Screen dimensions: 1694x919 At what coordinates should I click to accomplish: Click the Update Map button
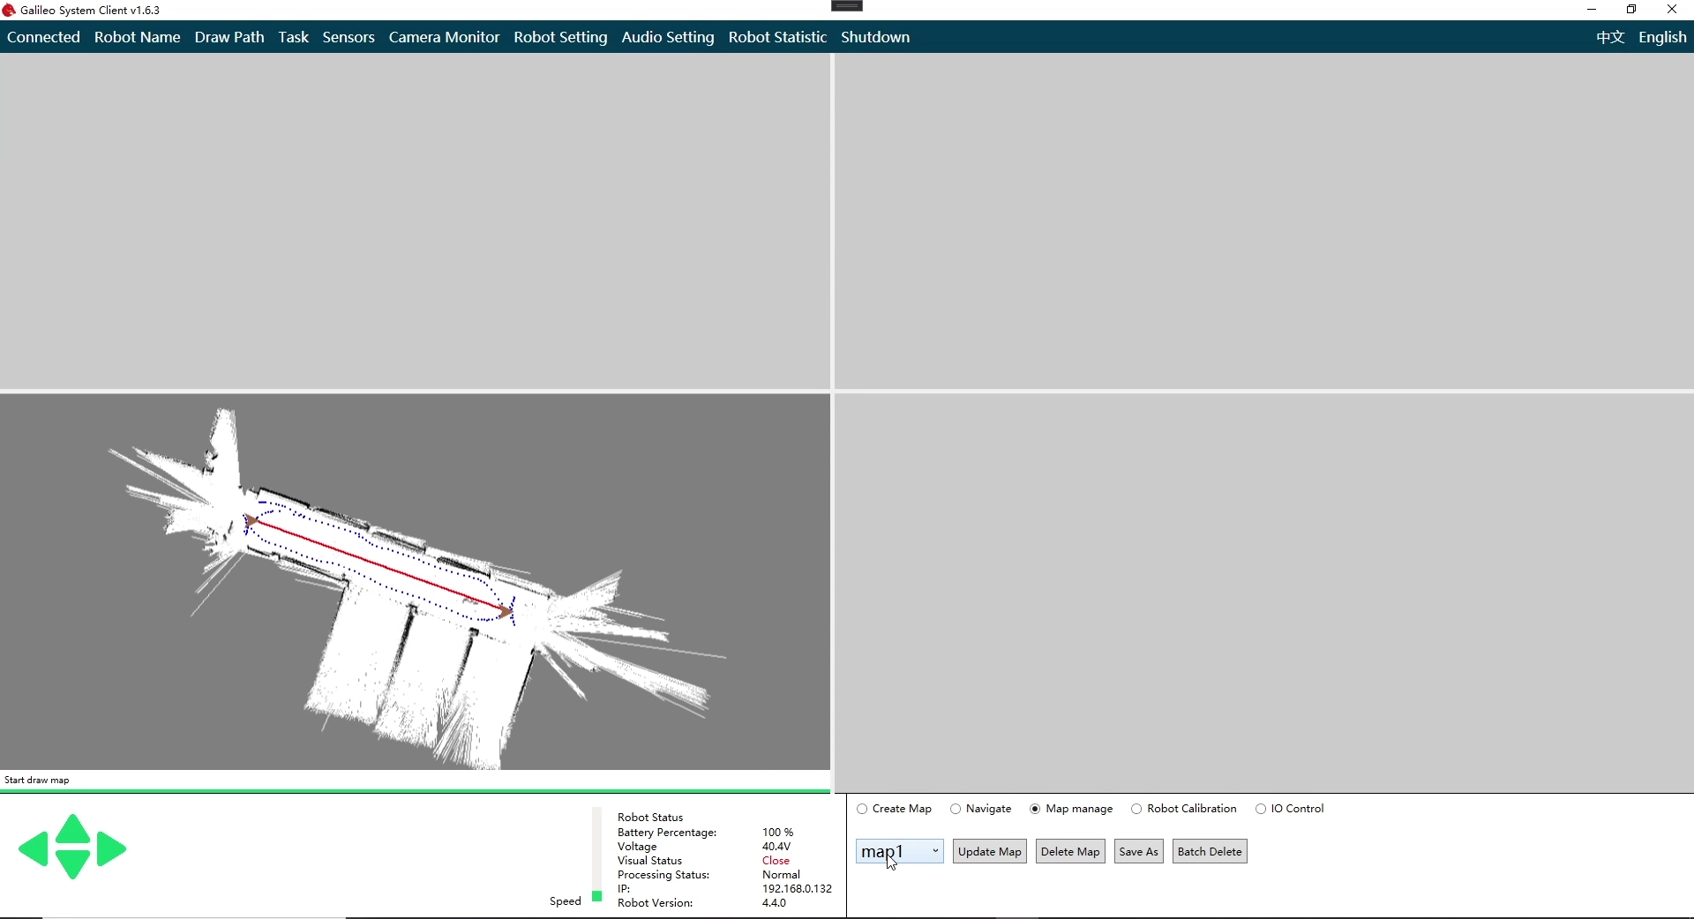click(x=989, y=851)
